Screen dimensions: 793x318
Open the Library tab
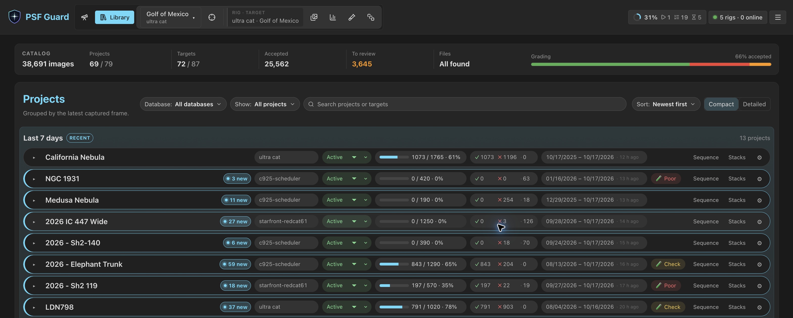pos(114,17)
